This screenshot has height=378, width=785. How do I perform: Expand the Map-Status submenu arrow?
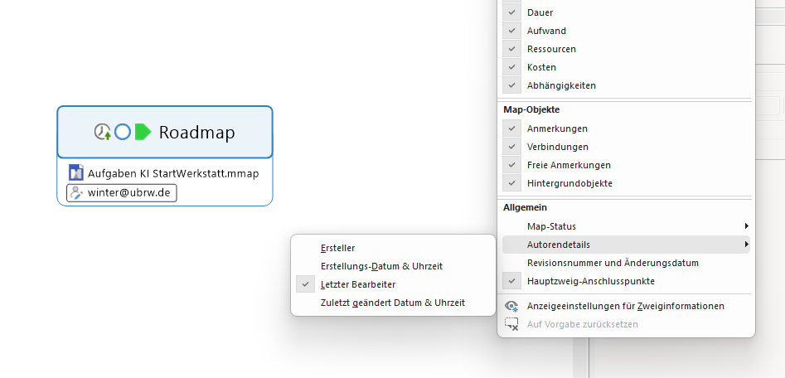point(746,226)
